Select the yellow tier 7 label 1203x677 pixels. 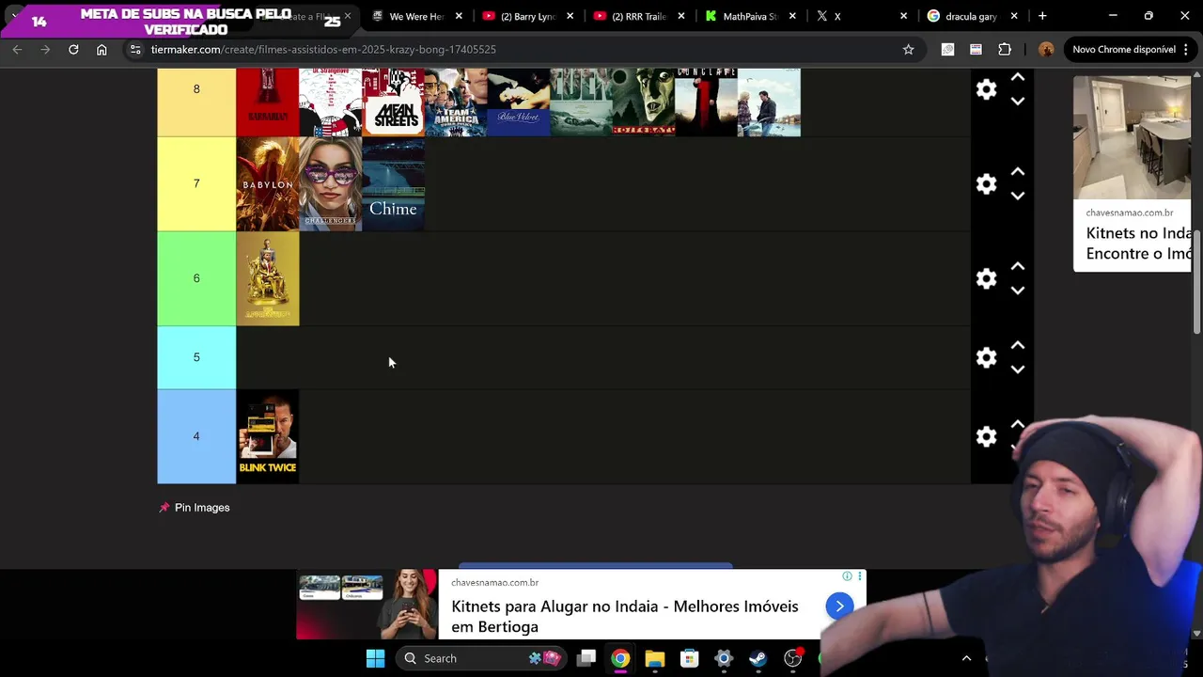point(196,183)
